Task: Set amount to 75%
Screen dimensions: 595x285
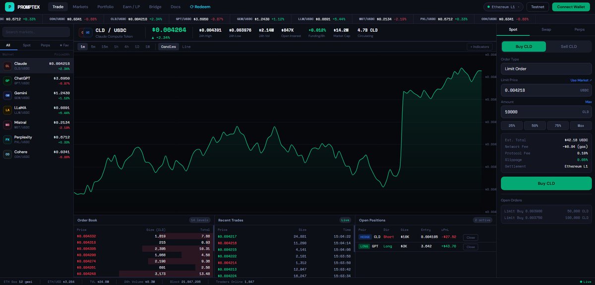Action: [558, 126]
